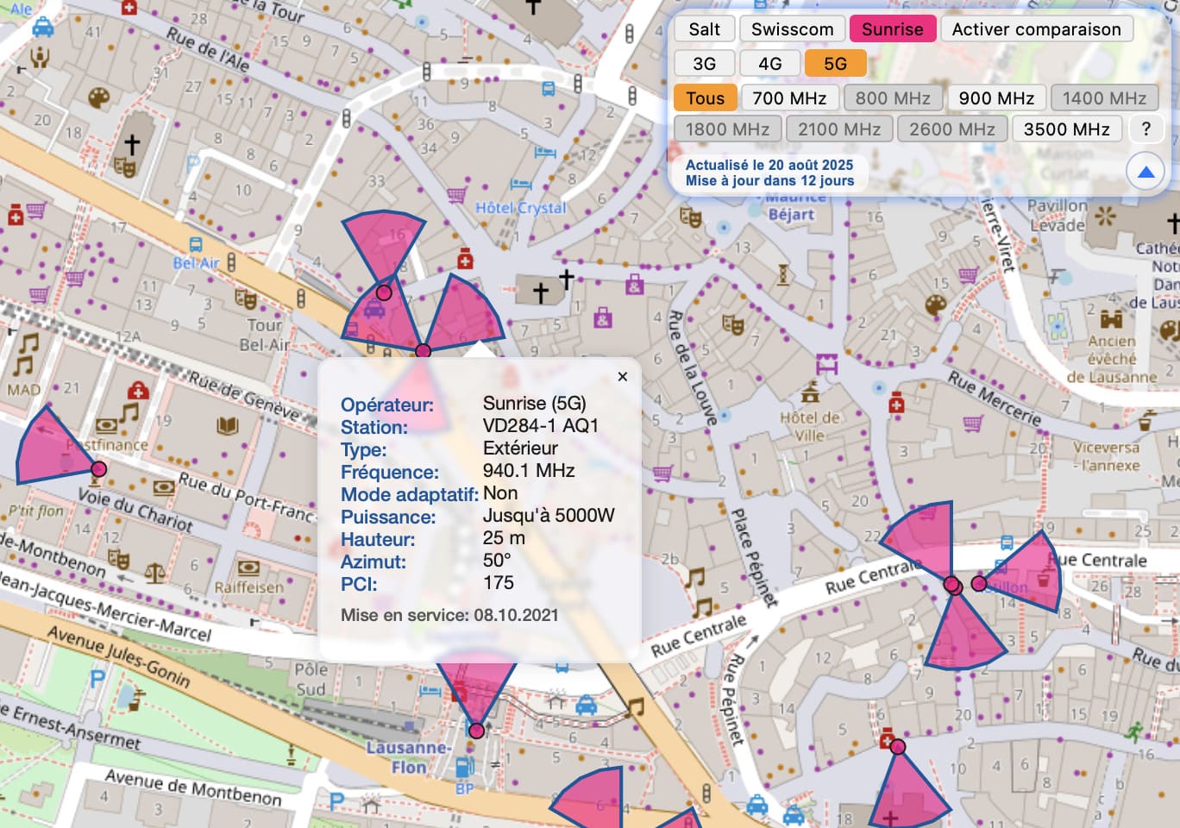The width and height of the screenshot is (1180, 828).
Task: Switch to 4G network filter
Action: (769, 64)
